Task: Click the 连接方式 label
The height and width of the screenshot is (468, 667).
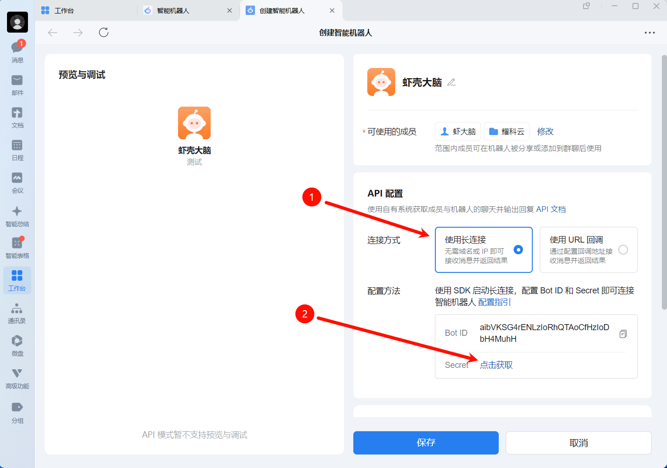Action: pyautogui.click(x=384, y=240)
